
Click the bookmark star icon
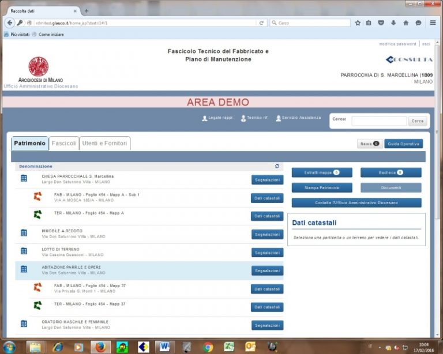click(358, 23)
